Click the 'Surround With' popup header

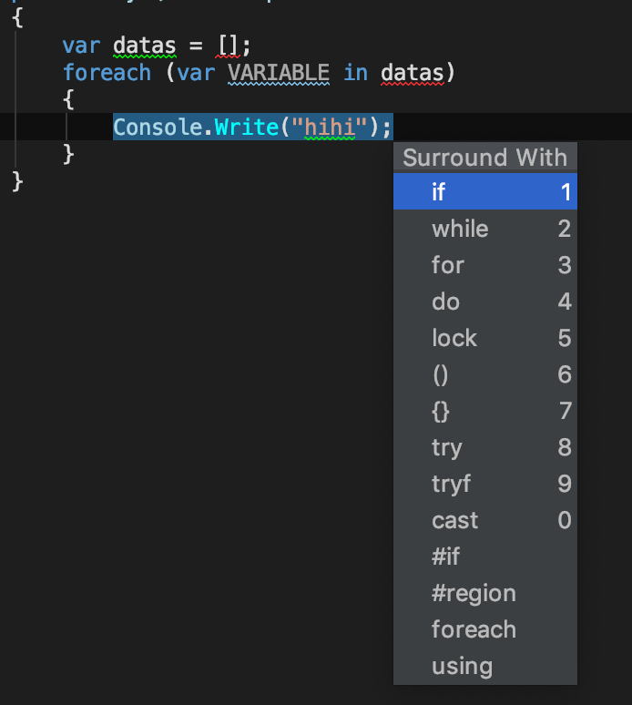tap(484, 158)
